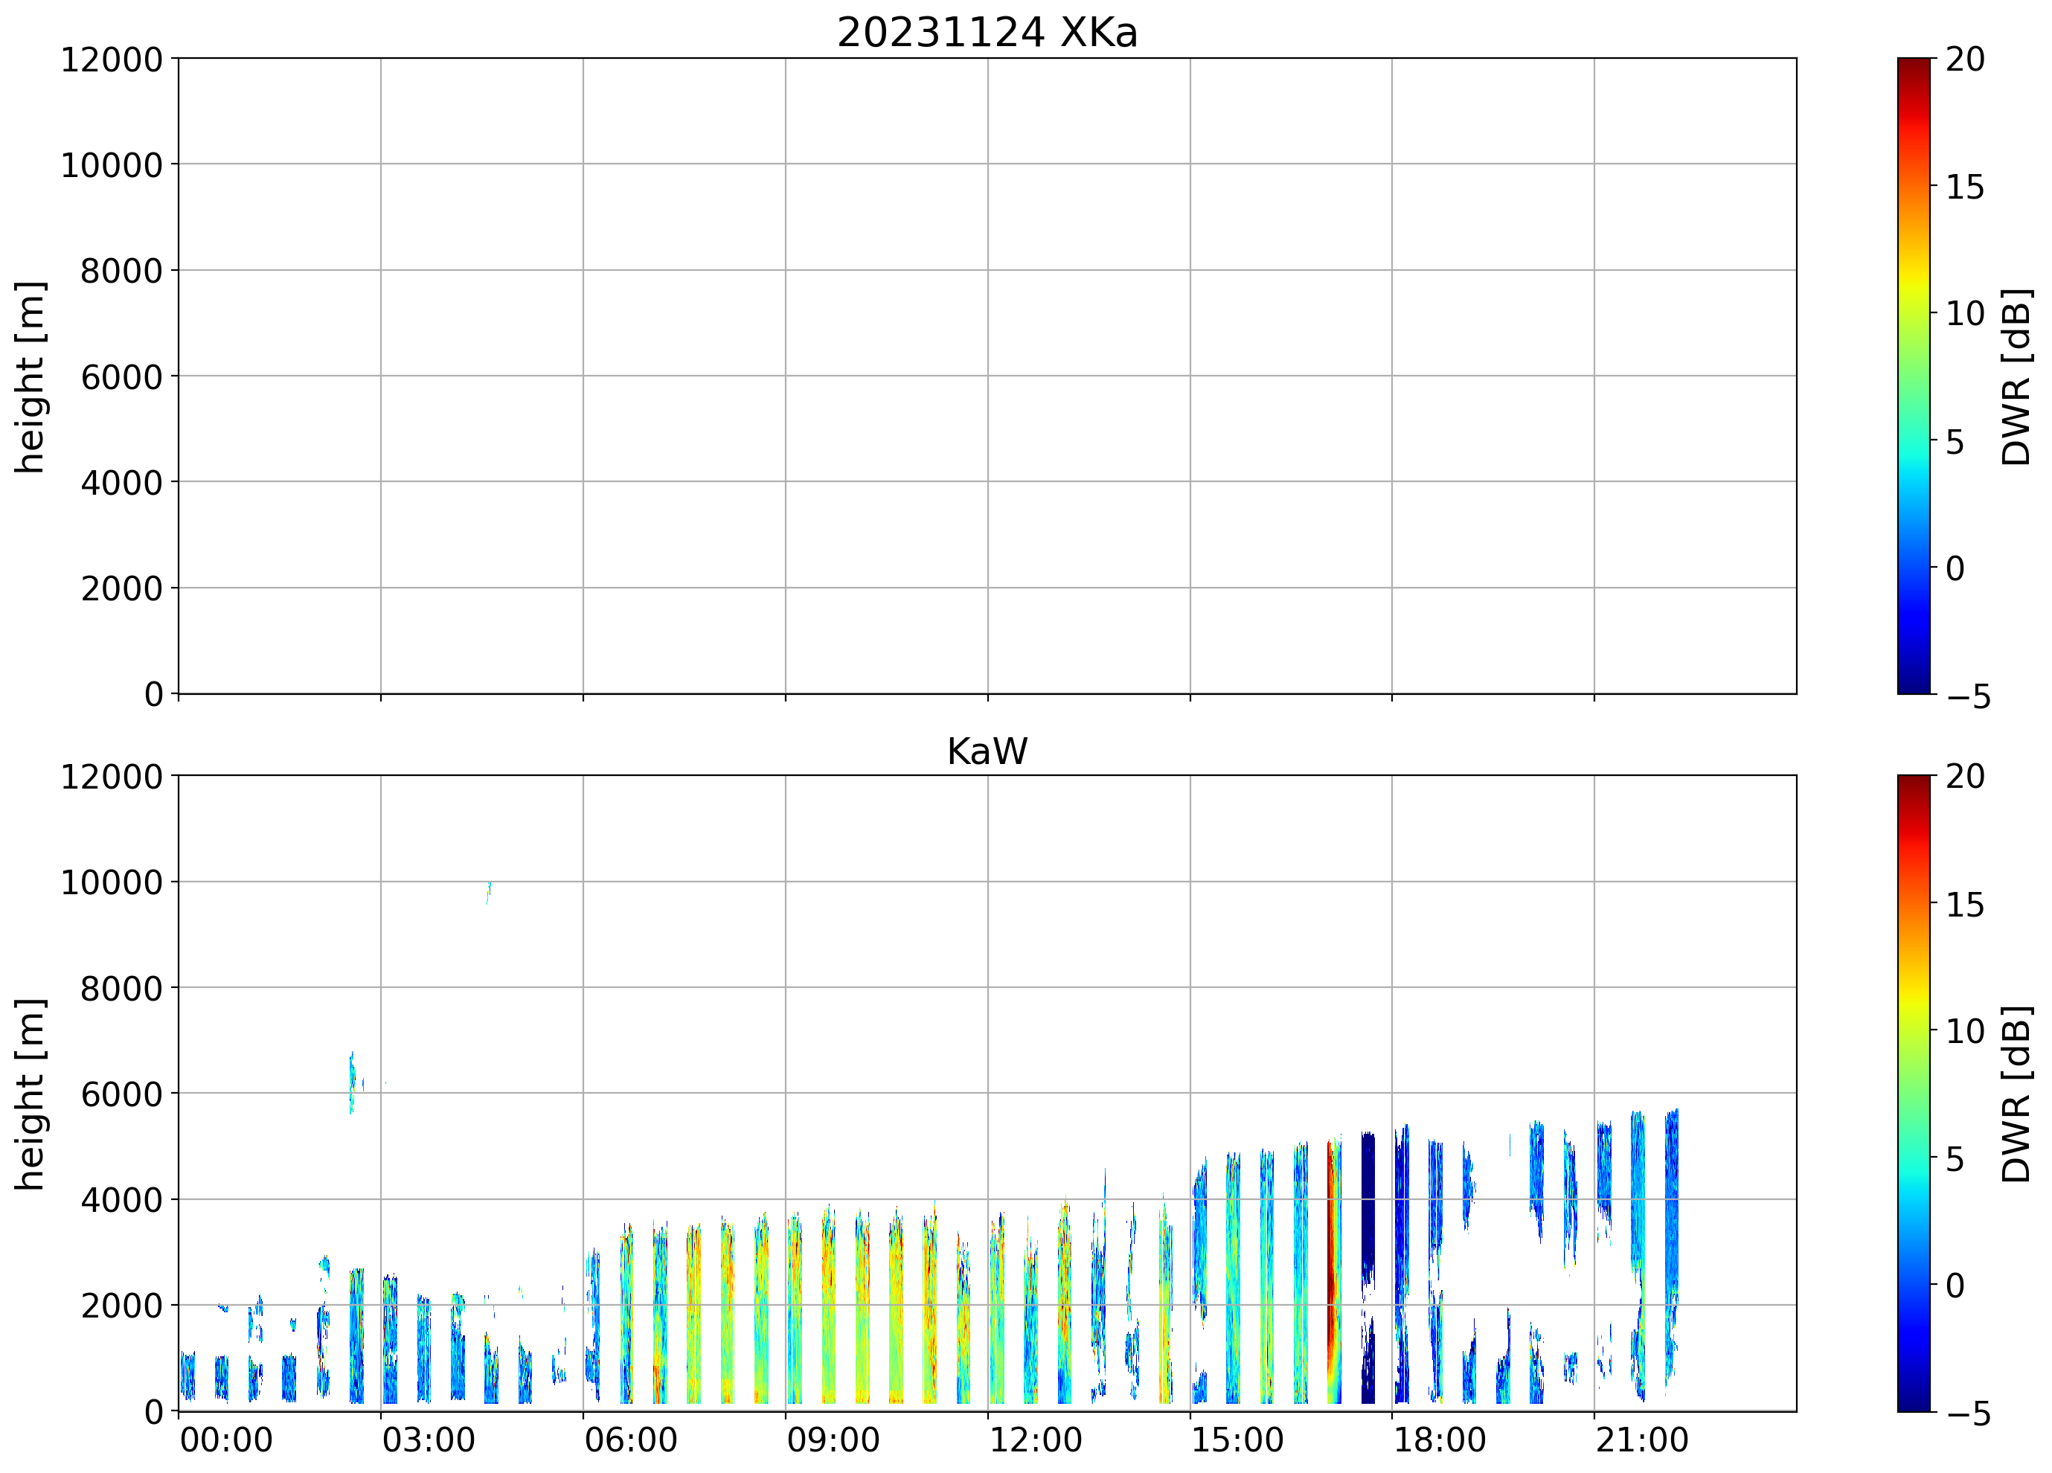Click the bottom colorbar 'DWR [dB]' label
This screenshot has width=2052, height=1473.
point(2017,1094)
